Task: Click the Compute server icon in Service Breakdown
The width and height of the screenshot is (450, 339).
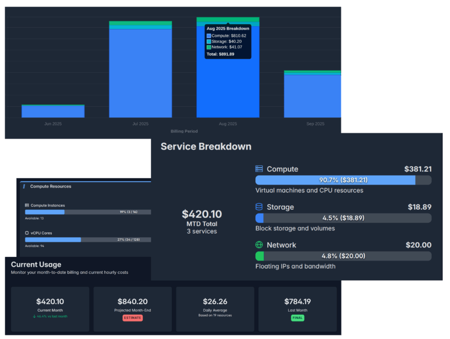Action: [x=259, y=169]
